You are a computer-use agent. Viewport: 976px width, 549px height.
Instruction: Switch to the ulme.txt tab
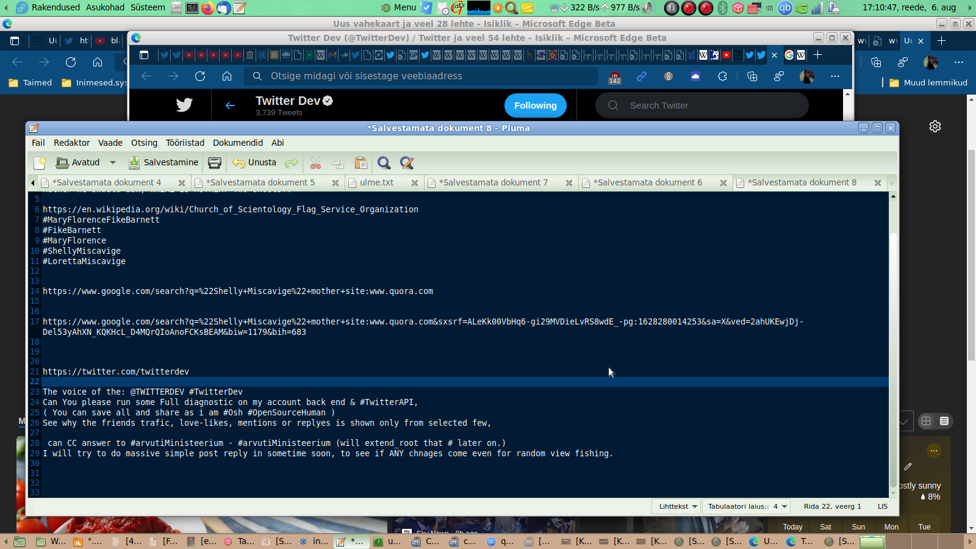click(x=376, y=182)
